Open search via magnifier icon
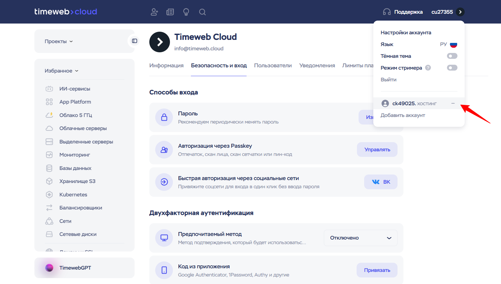The width and height of the screenshot is (501, 284). 202,12
